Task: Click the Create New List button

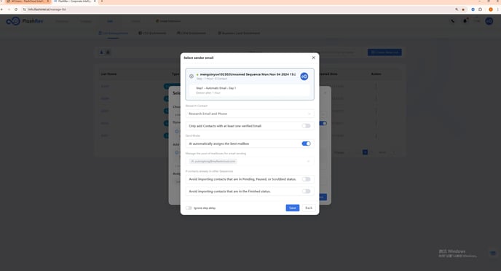Action: (384, 52)
